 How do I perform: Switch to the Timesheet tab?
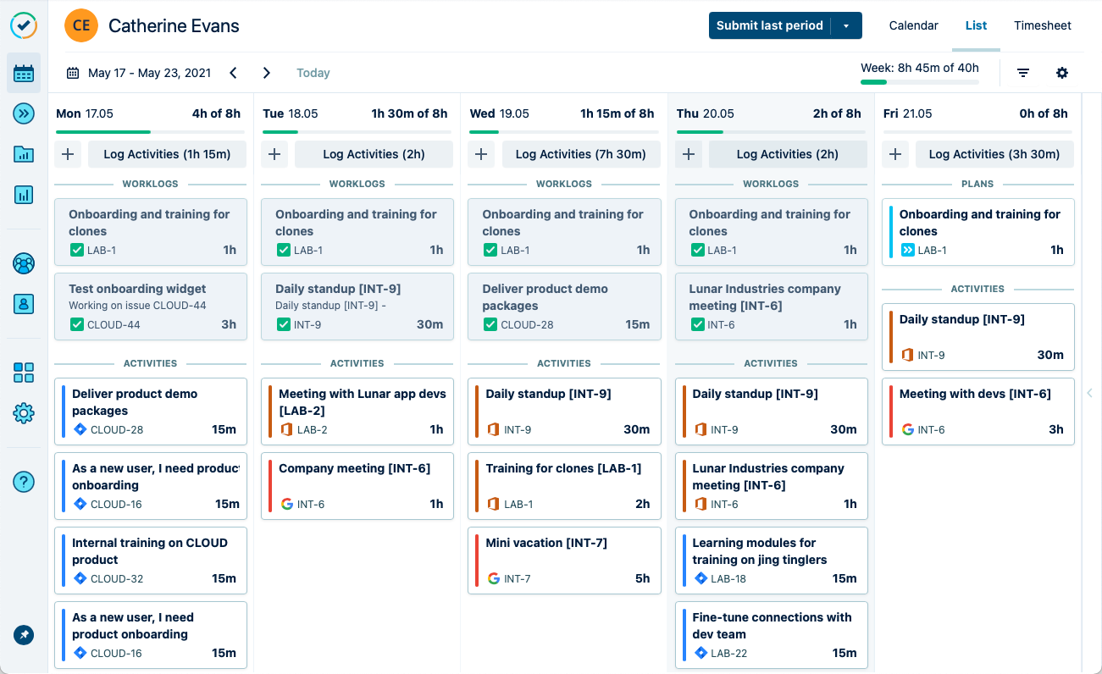pos(1042,25)
